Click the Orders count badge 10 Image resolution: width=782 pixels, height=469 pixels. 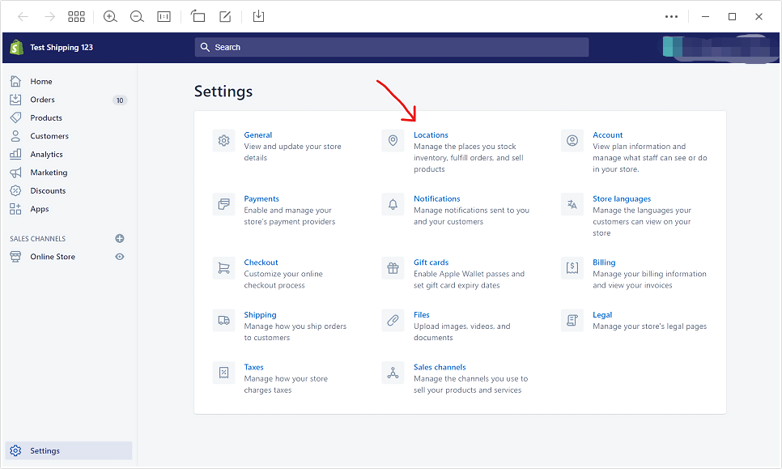pos(120,100)
